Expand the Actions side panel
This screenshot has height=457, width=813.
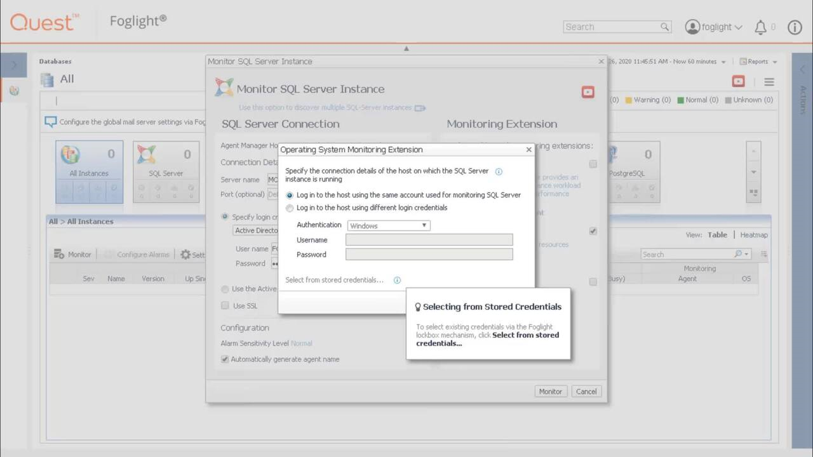pyautogui.click(x=802, y=69)
